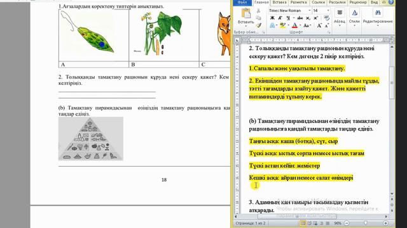Toggle subscript (x₂) formatting
Image resolution: width=407 pixels, height=228 pixels.
coord(308,18)
